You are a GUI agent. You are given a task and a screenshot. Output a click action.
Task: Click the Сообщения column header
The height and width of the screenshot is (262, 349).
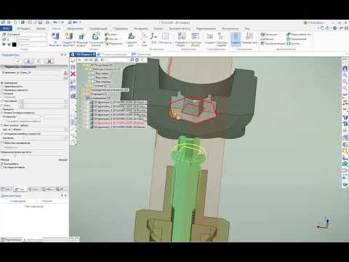(x=18, y=201)
